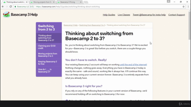Click the Chrome profile avatar icon
The image size is (191, 107).
[x=168, y=1]
